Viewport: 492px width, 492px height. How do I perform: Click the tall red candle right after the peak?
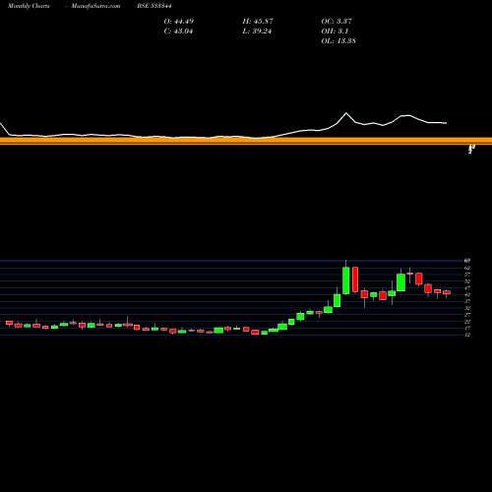(355, 279)
